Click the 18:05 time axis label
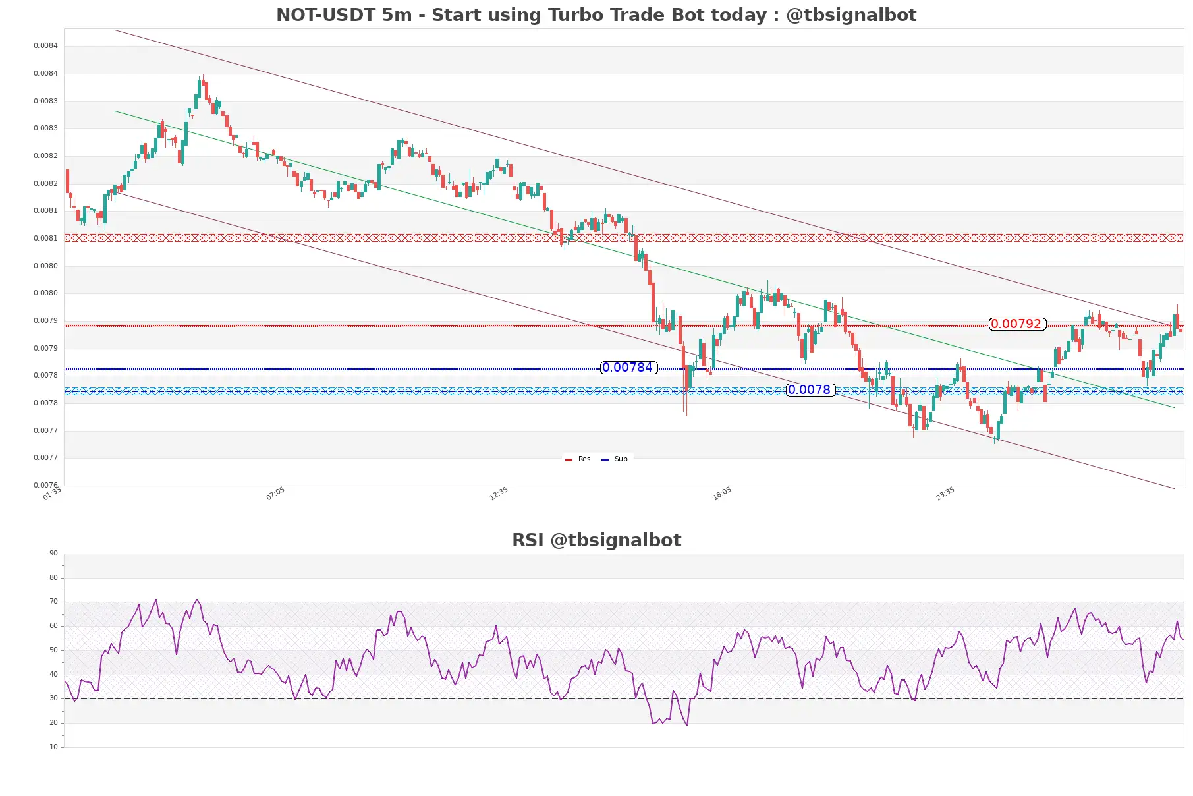The image size is (1193, 796). tap(722, 494)
